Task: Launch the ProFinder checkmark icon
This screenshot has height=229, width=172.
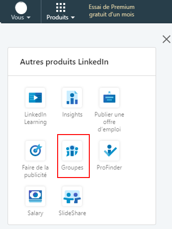Action: [109, 151]
